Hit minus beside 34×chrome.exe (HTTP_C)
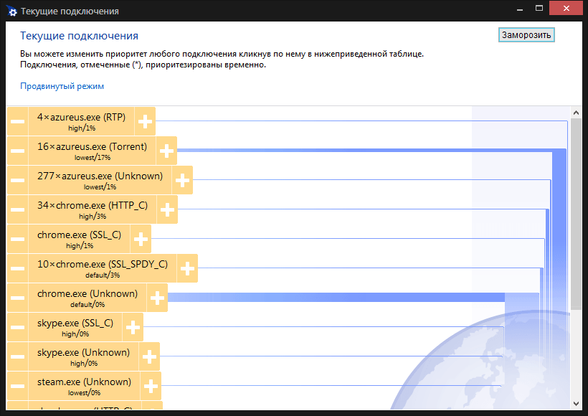588x416 pixels. click(x=18, y=209)
